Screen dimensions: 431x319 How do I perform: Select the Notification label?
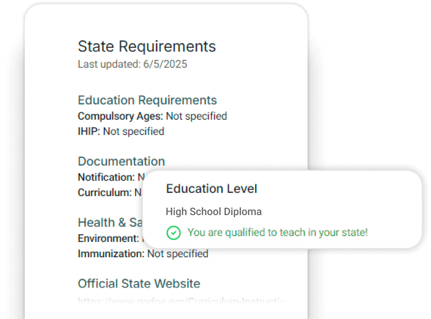tap(106, 177)
